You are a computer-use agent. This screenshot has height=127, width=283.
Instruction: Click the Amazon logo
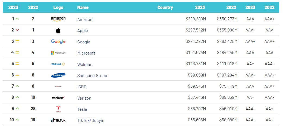[x=58, y=19]
